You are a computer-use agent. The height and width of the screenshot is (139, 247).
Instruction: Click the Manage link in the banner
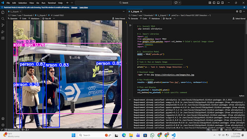[x=74, y=7]
